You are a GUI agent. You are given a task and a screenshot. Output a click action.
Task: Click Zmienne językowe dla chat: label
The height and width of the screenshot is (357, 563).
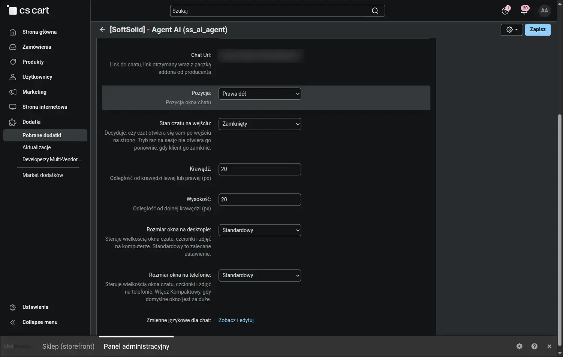(179, 320)
